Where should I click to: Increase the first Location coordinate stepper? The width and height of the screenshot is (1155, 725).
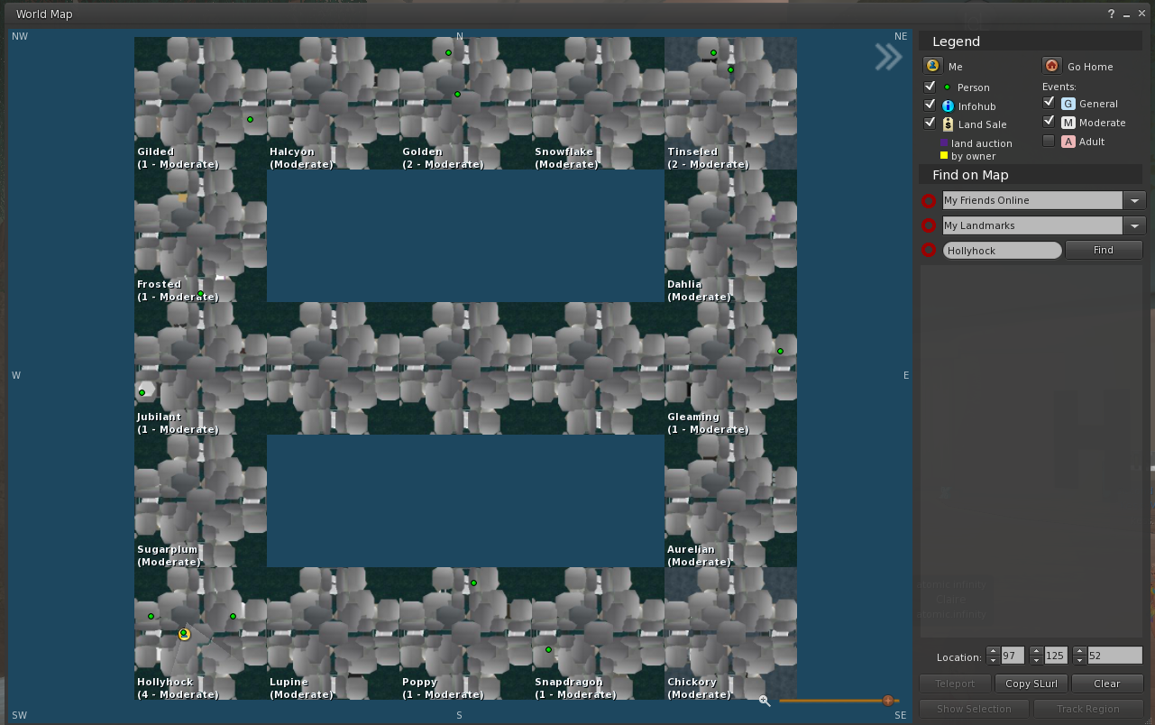pos(993,652)
